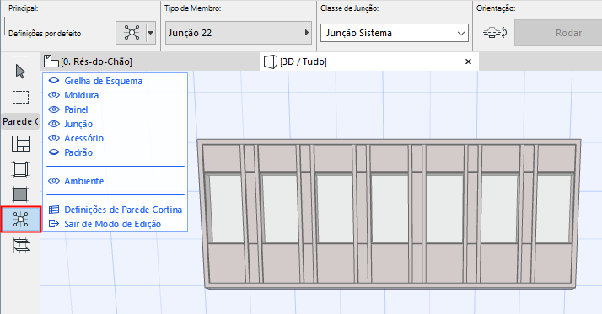Screen dimensions: 602x314
Task: Select the curtain wall Accessory tool
Action: point(21,245)
